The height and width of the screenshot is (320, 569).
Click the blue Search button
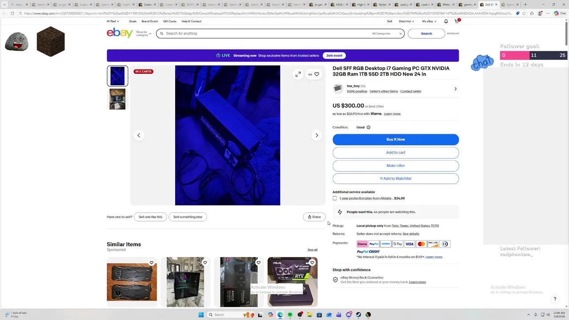tap(426, 33)
